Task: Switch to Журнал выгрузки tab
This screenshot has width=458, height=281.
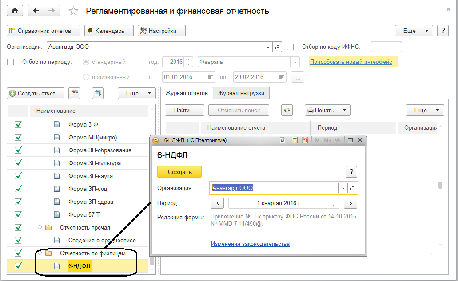Action: coord(241,93)
